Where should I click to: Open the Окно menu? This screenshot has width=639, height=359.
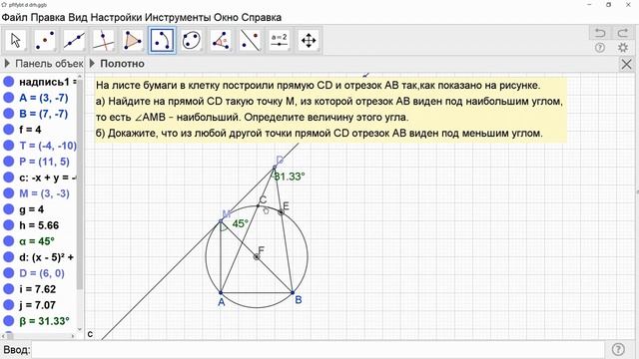point(227,18)
